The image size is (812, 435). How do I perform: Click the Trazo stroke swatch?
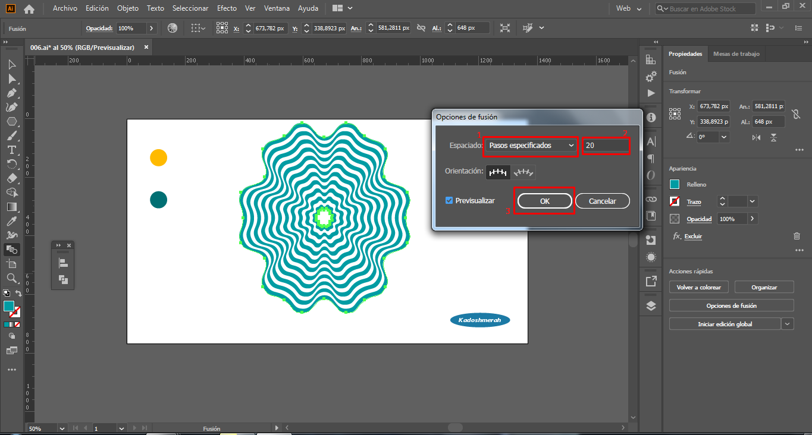675,201
